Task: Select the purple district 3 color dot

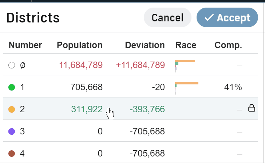Action: 12,131
